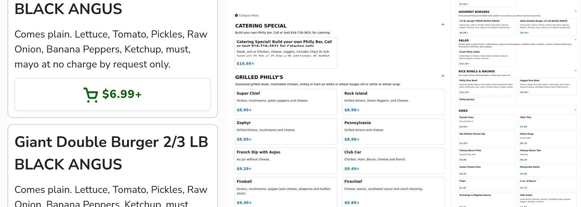
Task: Collapse the Gourmet Burgers section chevron
Action: 576,12
